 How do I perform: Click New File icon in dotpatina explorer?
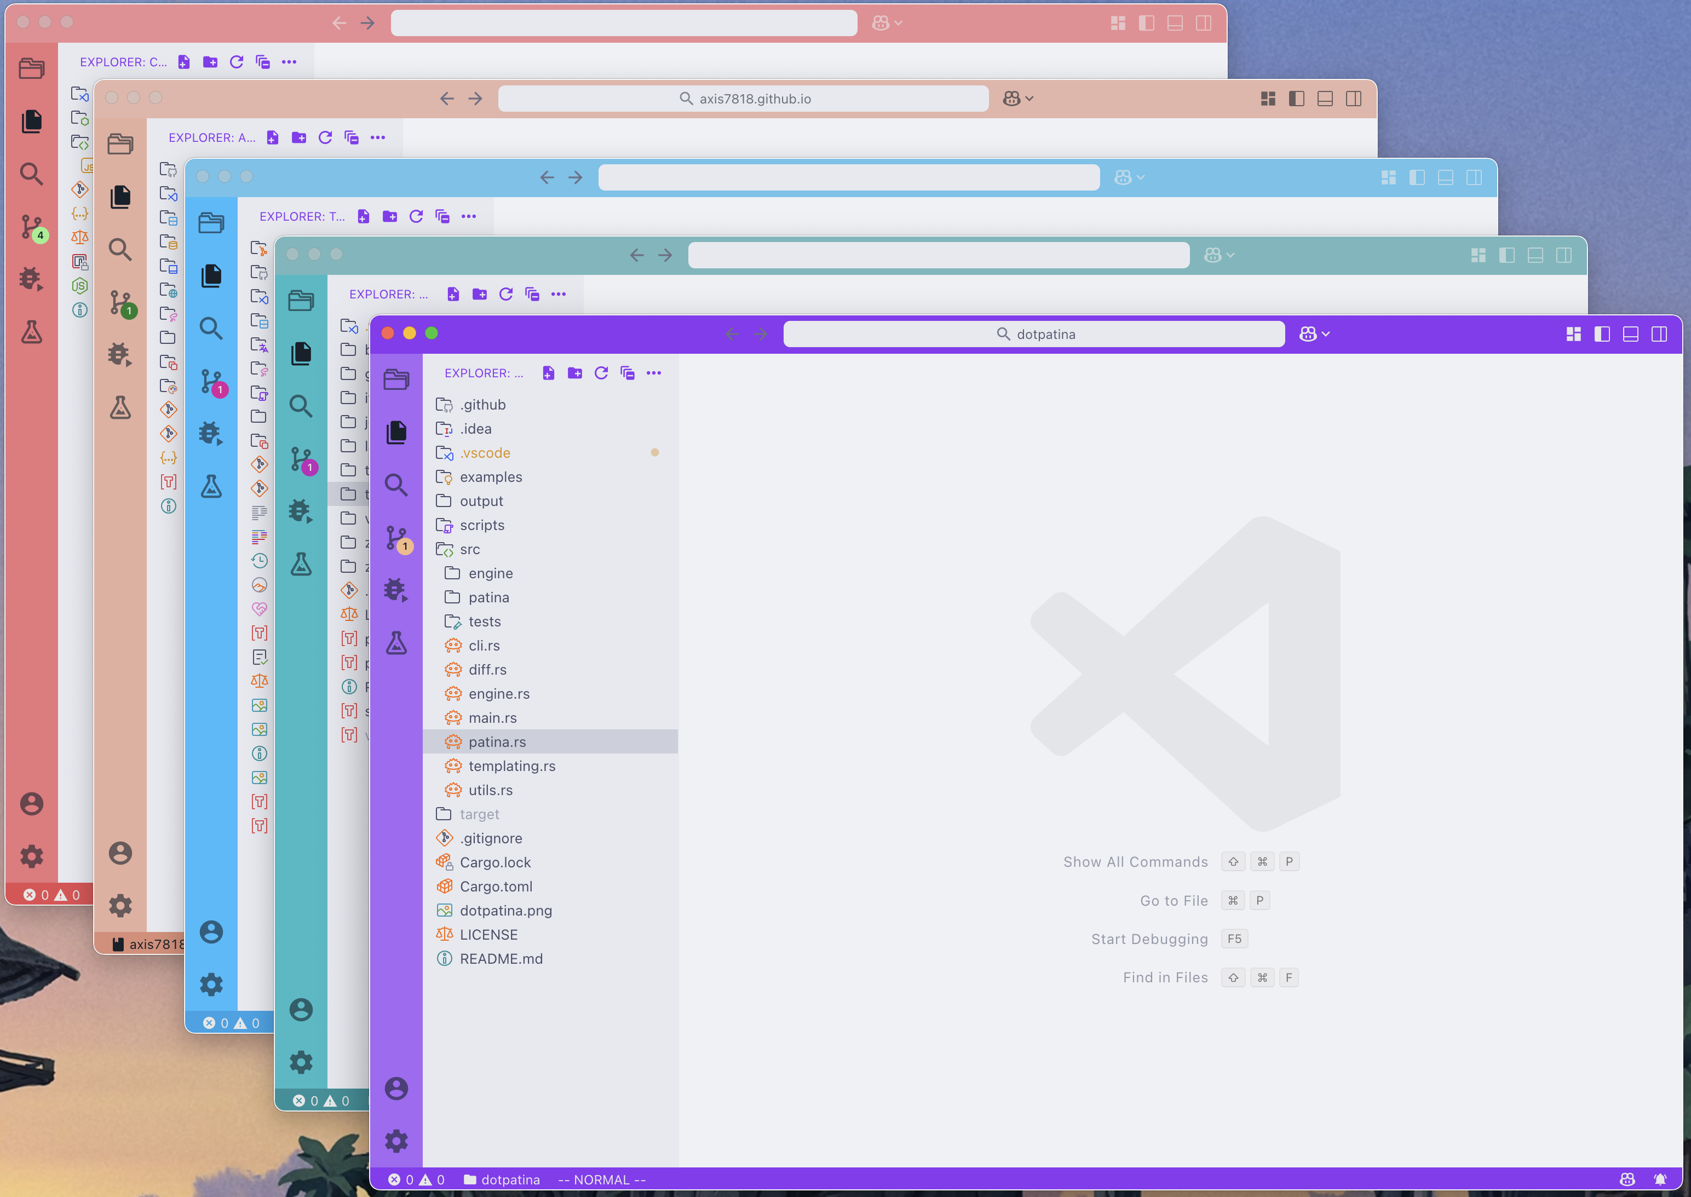[549, 373]
